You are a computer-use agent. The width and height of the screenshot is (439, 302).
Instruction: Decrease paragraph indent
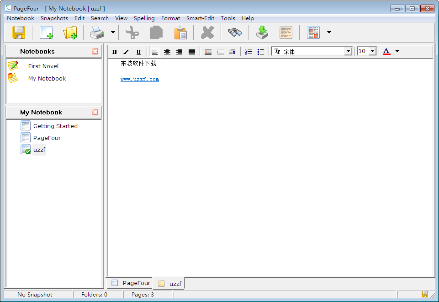(x=220, y=52)
